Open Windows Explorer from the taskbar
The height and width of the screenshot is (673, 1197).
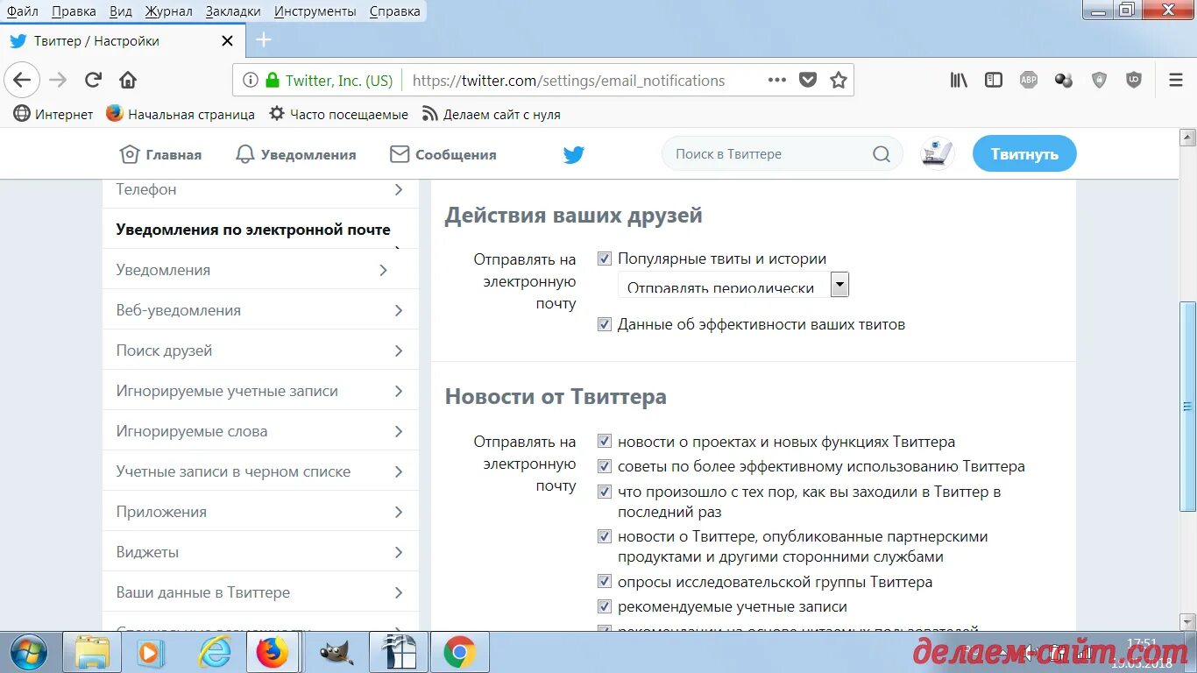coord(92,653)
